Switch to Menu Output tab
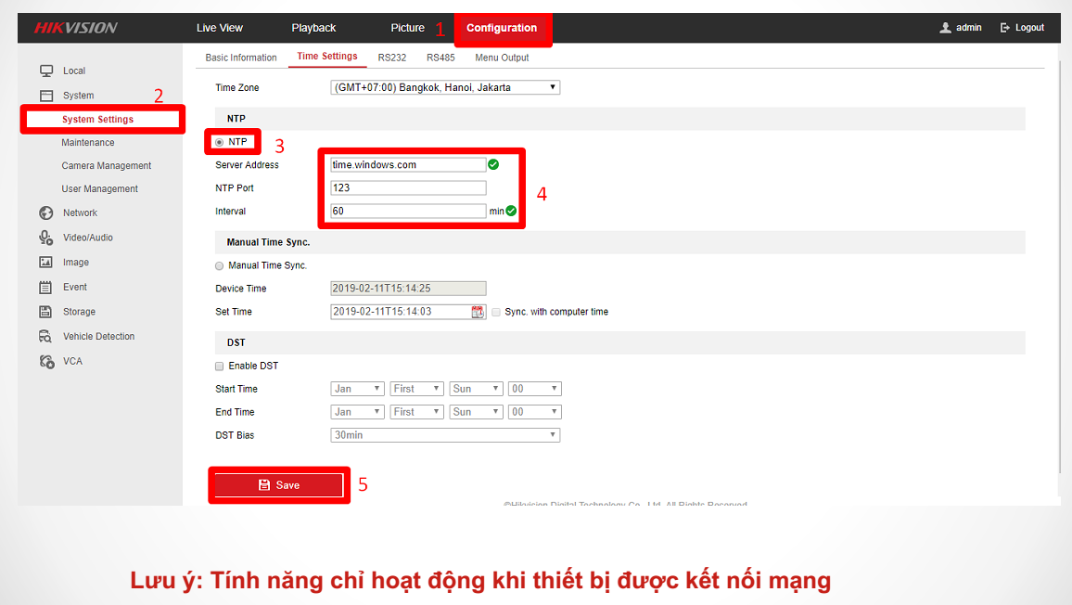This screenshot has width=1072, height=605. (x=502, y=58)
